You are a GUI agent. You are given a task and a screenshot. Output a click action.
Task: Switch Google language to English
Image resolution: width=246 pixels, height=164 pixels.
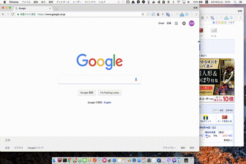[x=107, y=102]
